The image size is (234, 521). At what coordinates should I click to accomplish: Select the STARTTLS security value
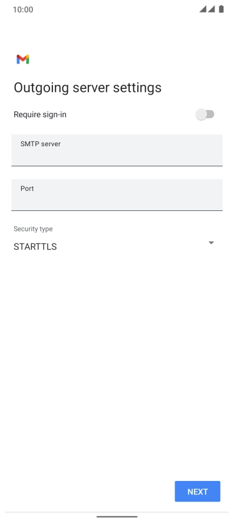[35, 246]
